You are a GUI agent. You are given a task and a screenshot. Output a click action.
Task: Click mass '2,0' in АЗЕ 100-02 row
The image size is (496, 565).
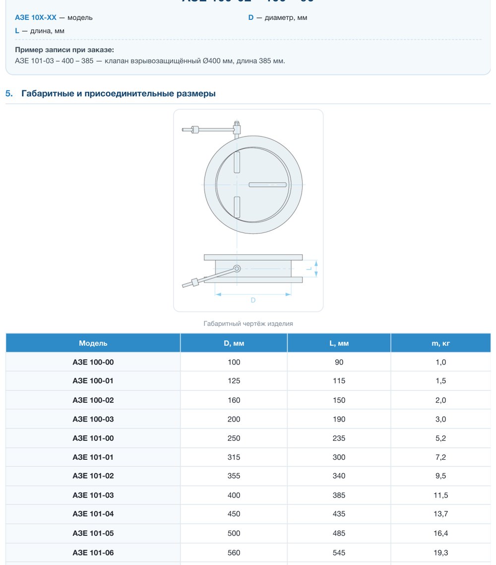[441, 400]
